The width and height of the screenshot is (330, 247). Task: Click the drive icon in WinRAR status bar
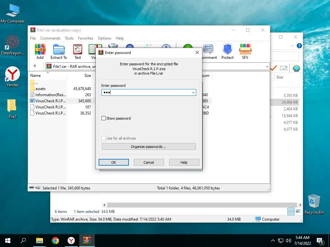tap(32, 188)
